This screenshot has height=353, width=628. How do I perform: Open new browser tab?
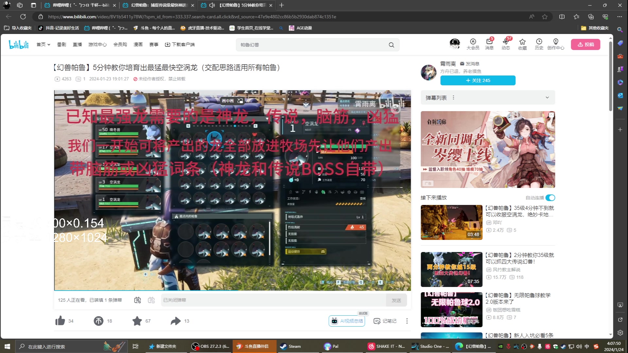tap(282, 5)
